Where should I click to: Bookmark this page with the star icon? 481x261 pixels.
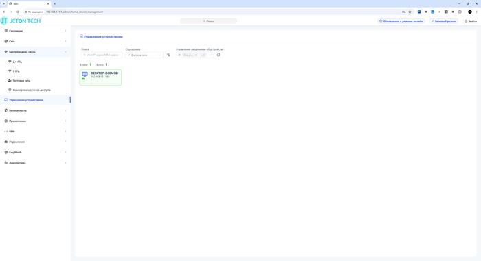(x=410, y=12)
